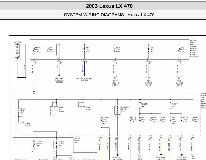Click the WHT/RED wire label
This screenshot has width=206, height=160.
click(x=191, y=147)
